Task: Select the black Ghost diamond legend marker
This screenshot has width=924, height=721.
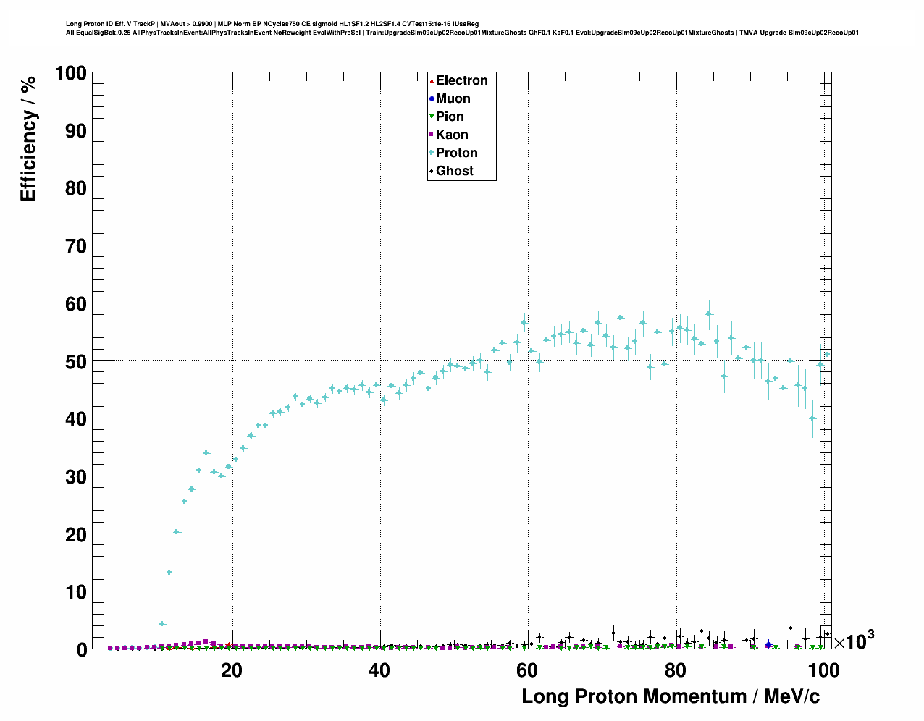Action: 432,171
